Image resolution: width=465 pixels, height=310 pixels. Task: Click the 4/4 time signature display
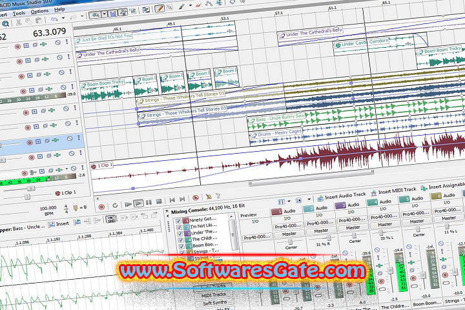pos(66,209)
